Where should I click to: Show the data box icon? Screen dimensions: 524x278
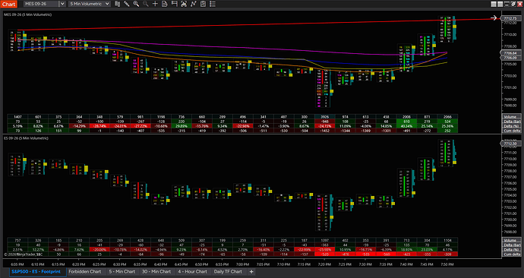[x=165, y=4]
